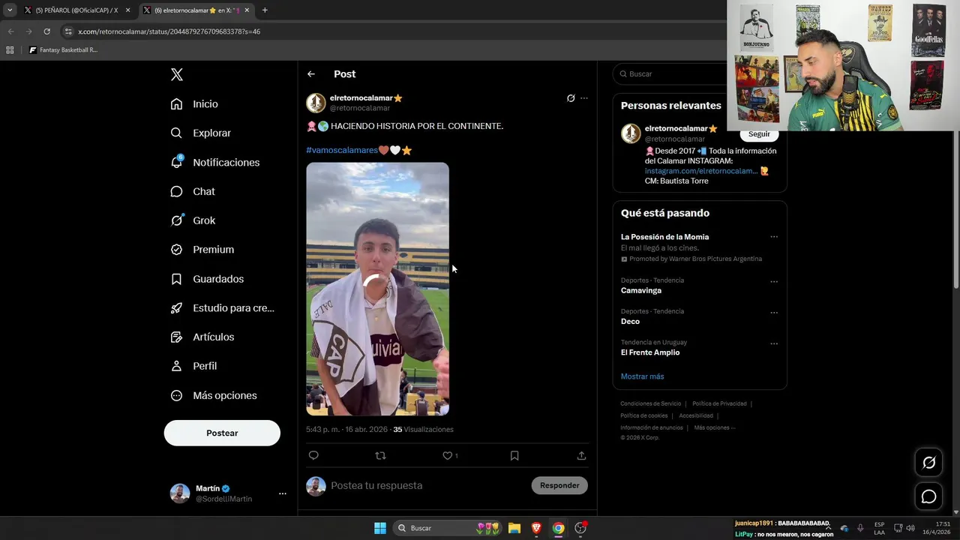Click the Postear button
Viewport: 960px width, 540px height.
click(222, 433)
